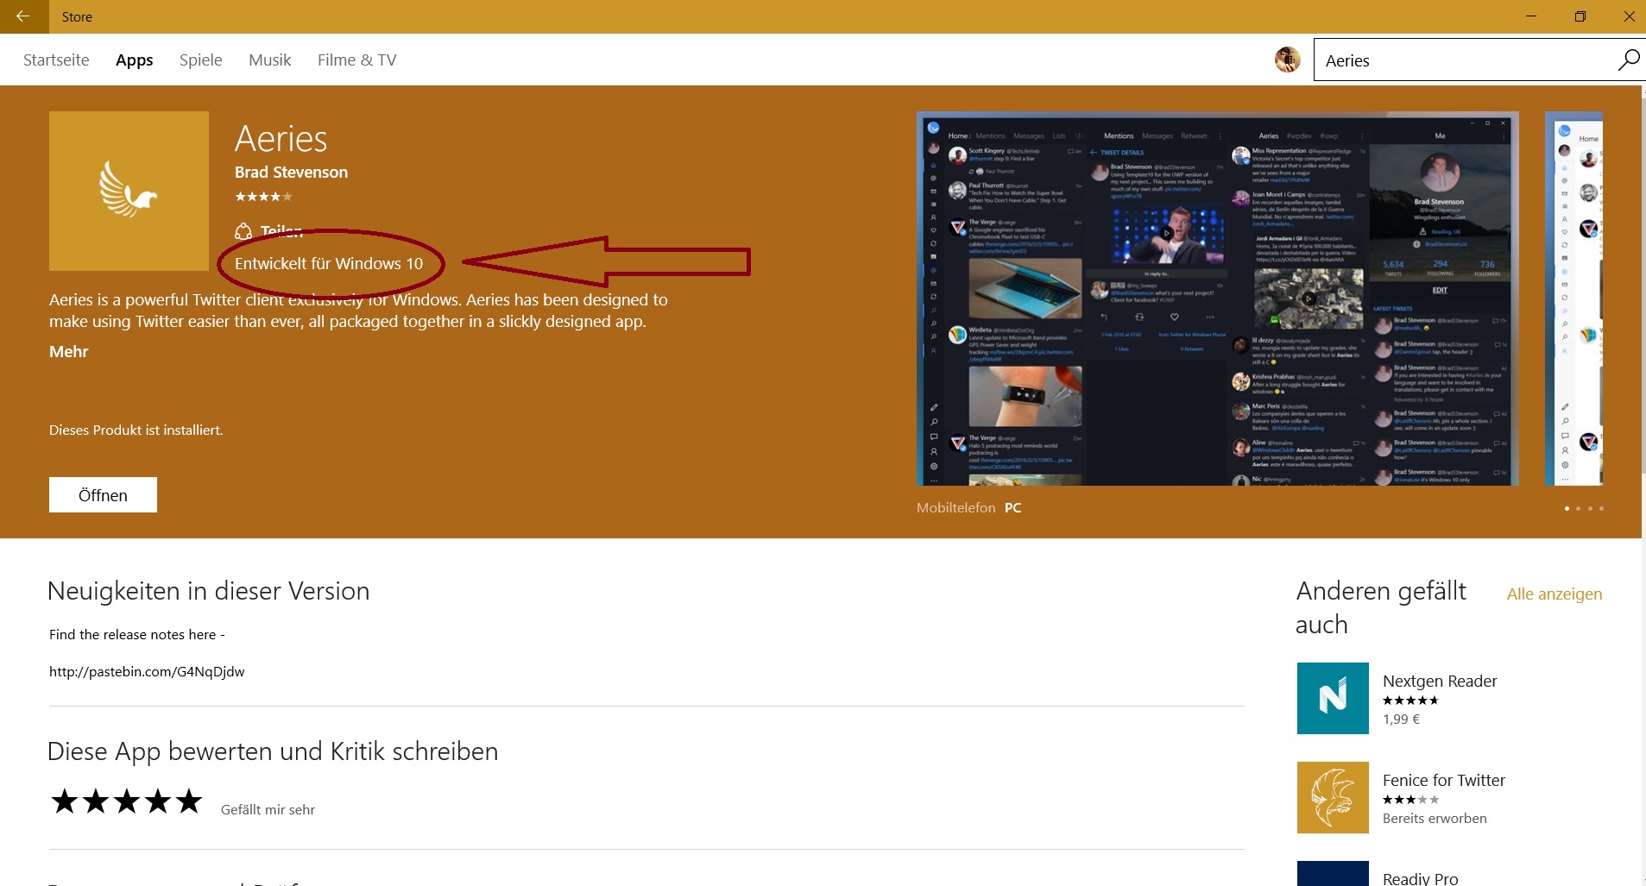The width and height of the screenshot is (1646, 886).
Task: Click the search magnifier icon
Action: (x=1627, y=60)
